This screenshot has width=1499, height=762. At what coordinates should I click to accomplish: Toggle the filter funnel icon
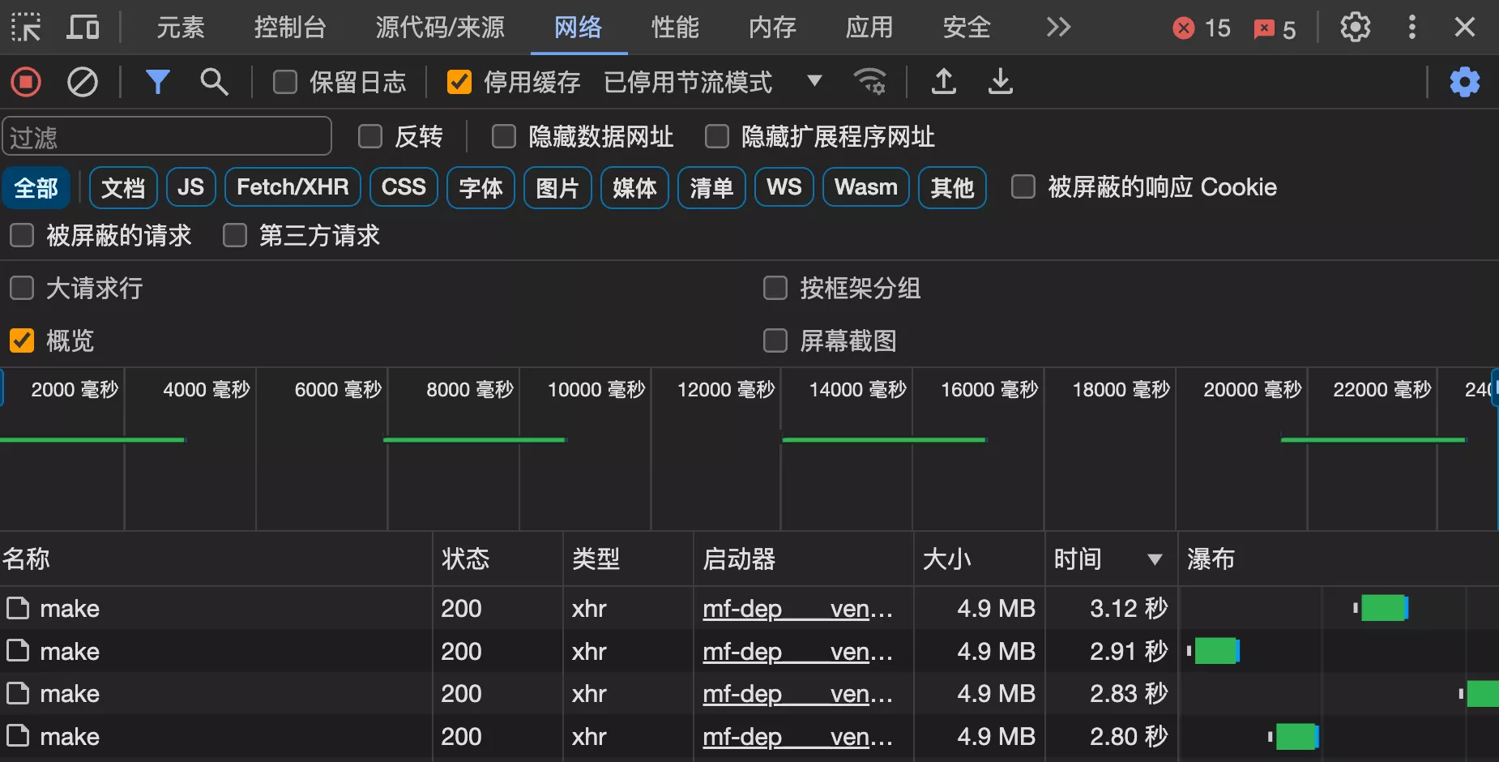(157, 82)
